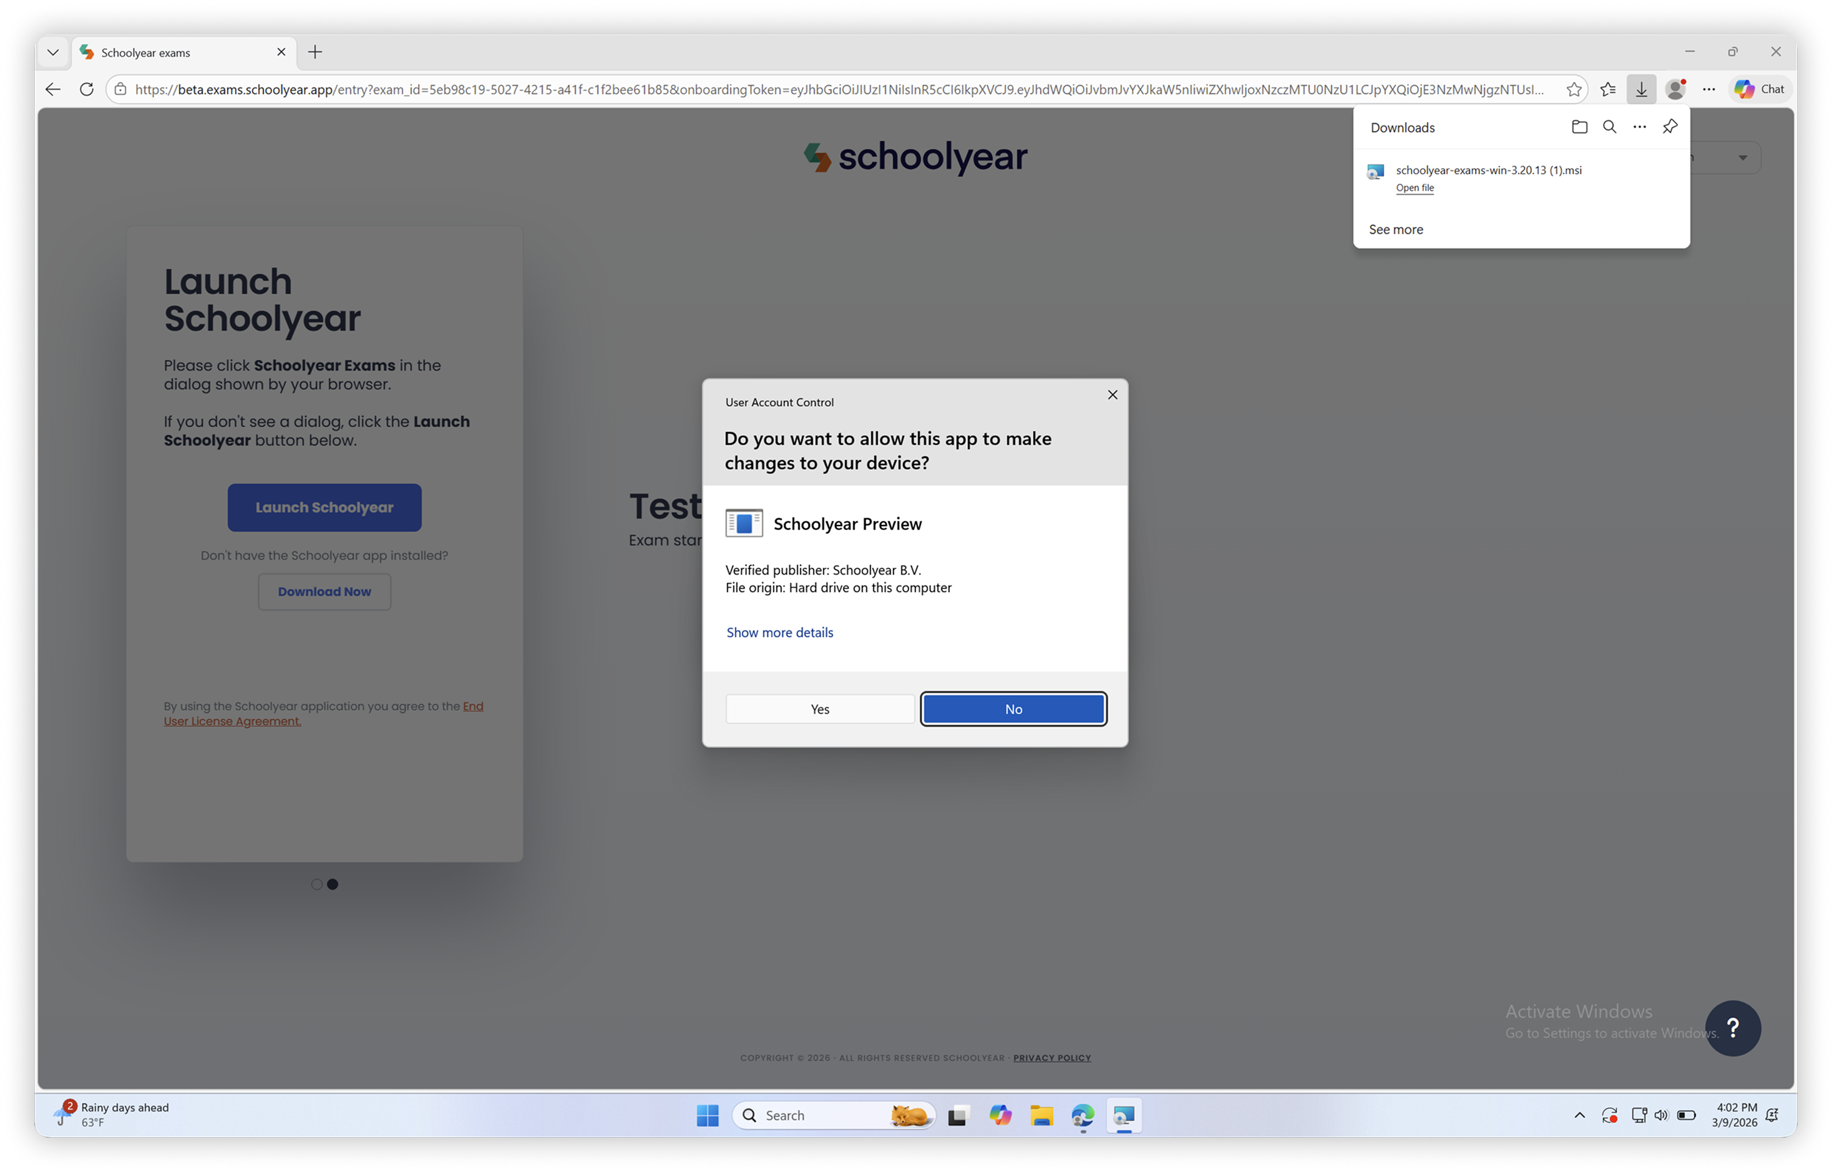The height and width of the screenshot is (1172, 1832).
Task: Expand the language dropdown arrow top right
Action: coord(1742,157)
